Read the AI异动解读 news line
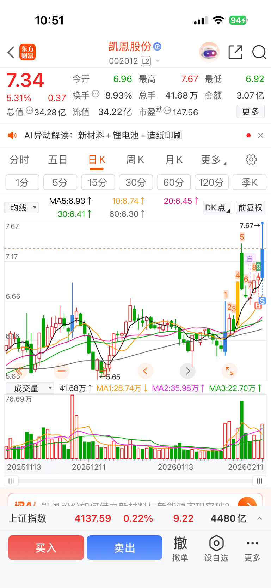 click(103, 136)
